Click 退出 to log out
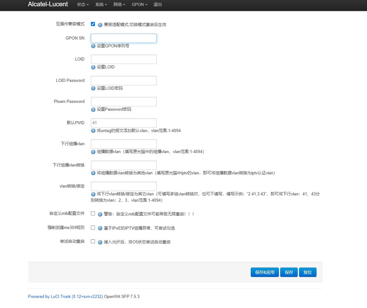367x308 pixels. [158, 5]
